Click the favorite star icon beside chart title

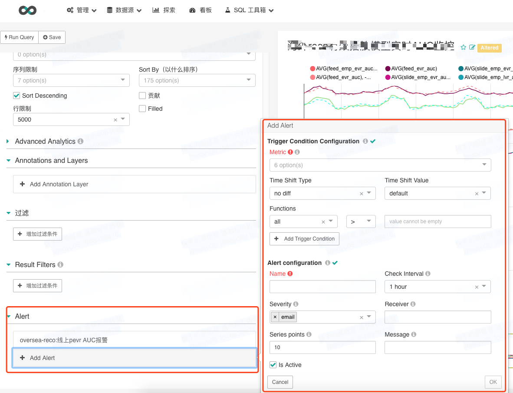pos(463,47)
